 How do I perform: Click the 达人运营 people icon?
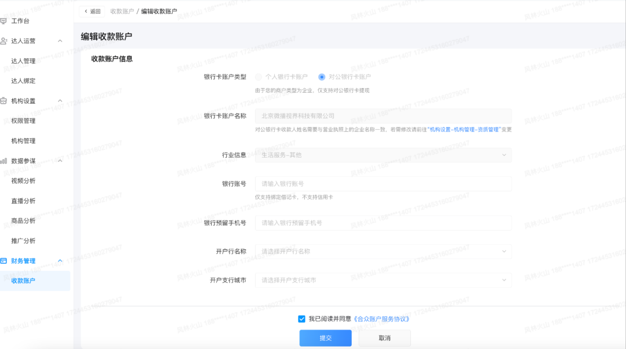click(4, 41)
